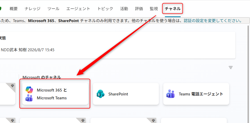
Task: Open the 活動 tab
Action: 124,9
